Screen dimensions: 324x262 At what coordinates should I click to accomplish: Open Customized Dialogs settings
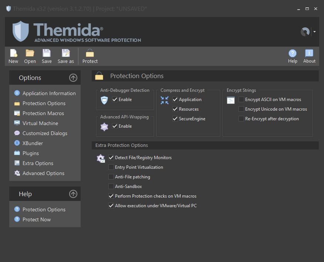click(x=45, y=133)
